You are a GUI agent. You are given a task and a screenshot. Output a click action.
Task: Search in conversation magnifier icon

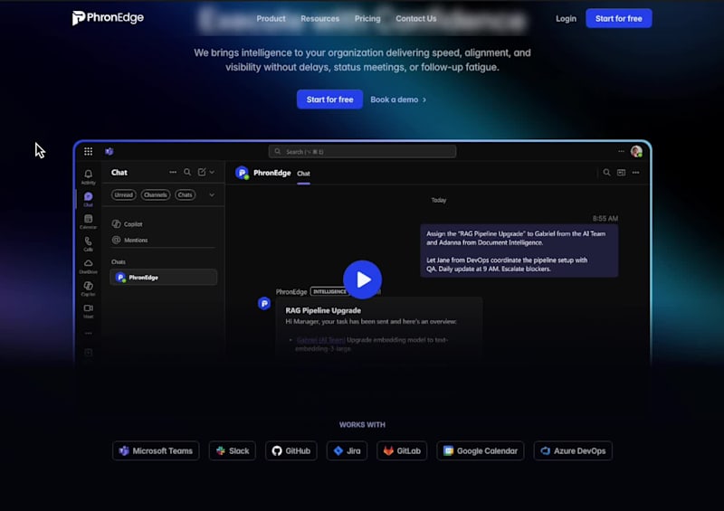606,172
